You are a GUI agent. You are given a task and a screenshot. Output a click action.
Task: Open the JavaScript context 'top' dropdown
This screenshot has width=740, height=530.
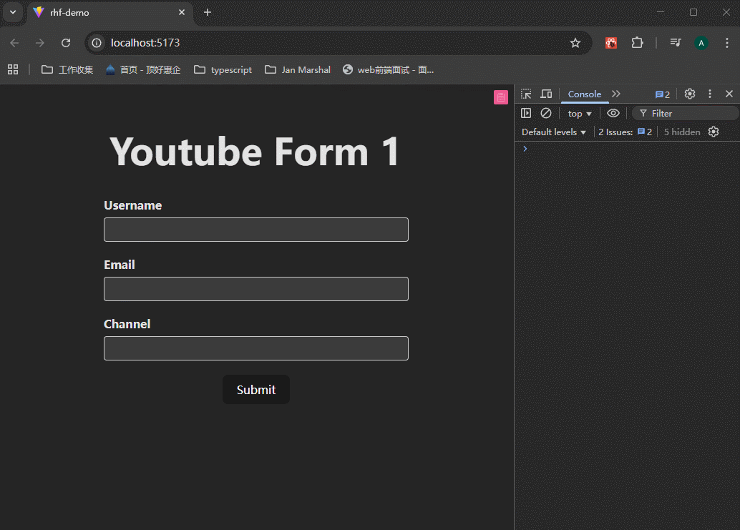pos(580,114)
